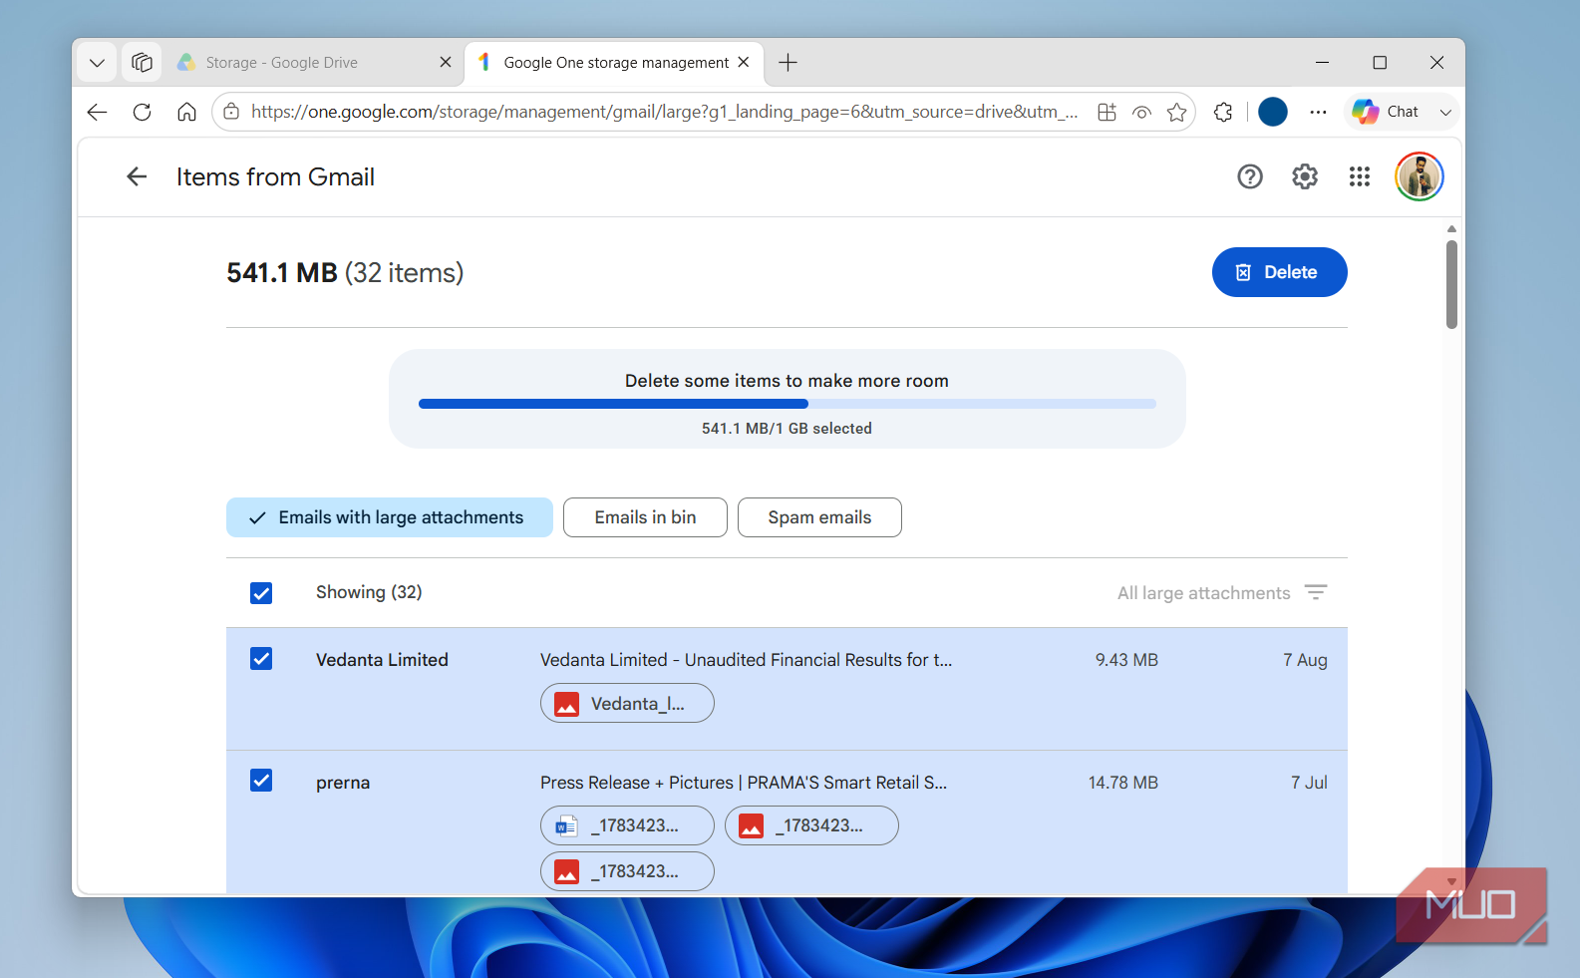Open the tab search dropdown arrow
This screenshot has height=978, width=1580.
click(97, 63)
